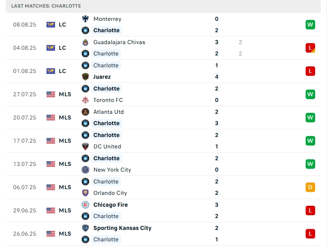Select the 20.07.25 match date
Image resolution: width=327 pixels, height=247 pixels.
(25, 118)
